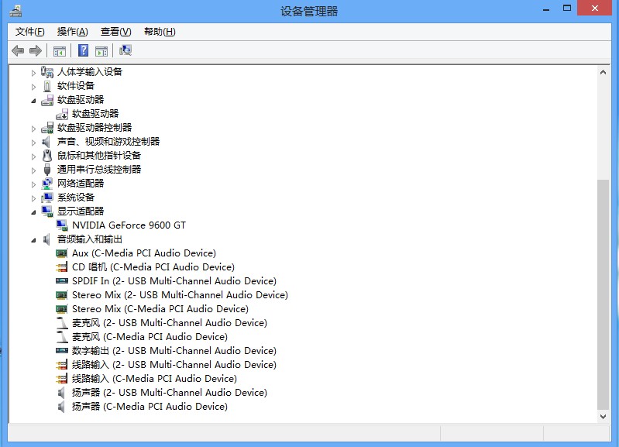
Task: Click the 人体学输入设备 category icon
Action: [x=47, y=72]
